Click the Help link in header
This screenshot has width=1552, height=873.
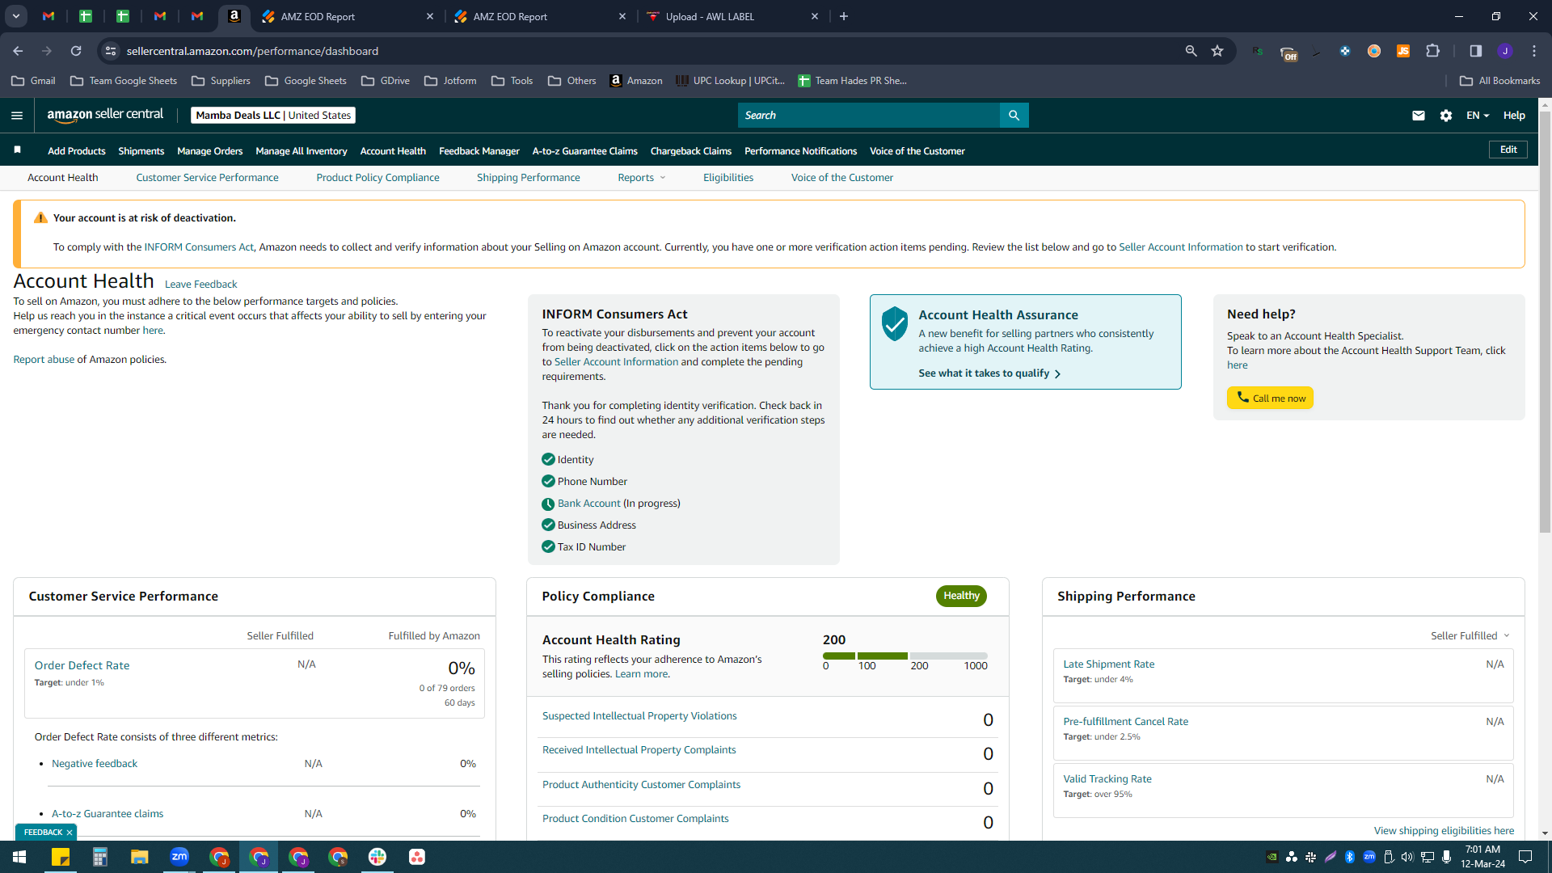coord(1514,116)
